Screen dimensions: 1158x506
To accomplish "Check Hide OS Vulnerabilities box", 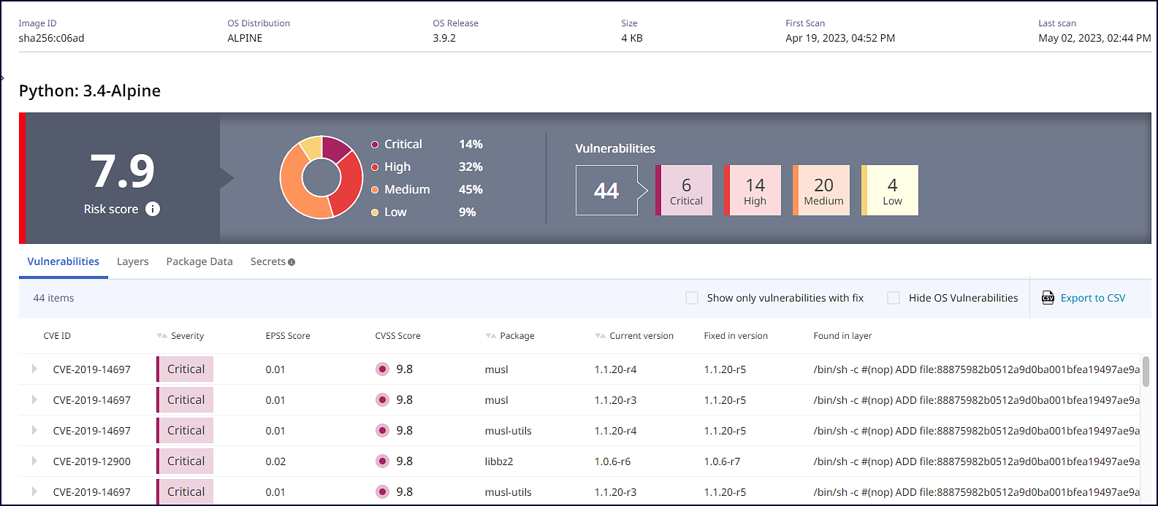I will pyautogui.click(x=894, y=298).
